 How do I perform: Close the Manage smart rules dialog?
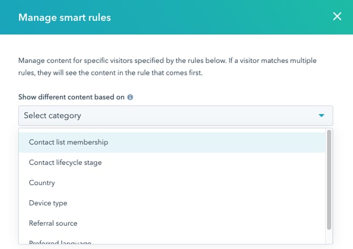pyautogui.click(x=337, y=16)
